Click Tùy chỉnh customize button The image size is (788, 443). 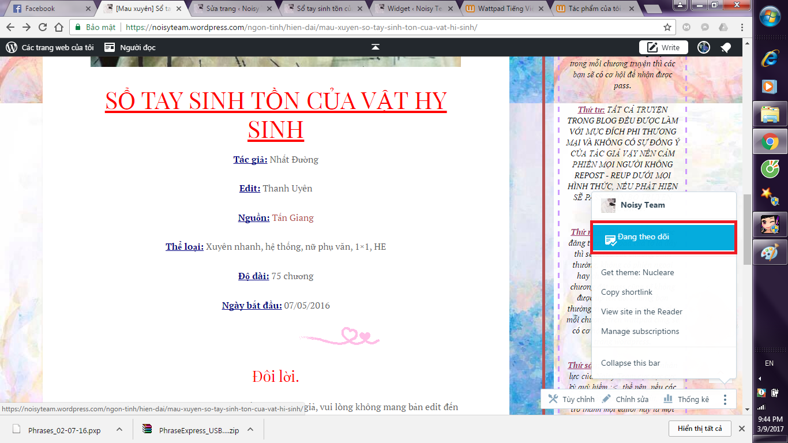point(571,399)
